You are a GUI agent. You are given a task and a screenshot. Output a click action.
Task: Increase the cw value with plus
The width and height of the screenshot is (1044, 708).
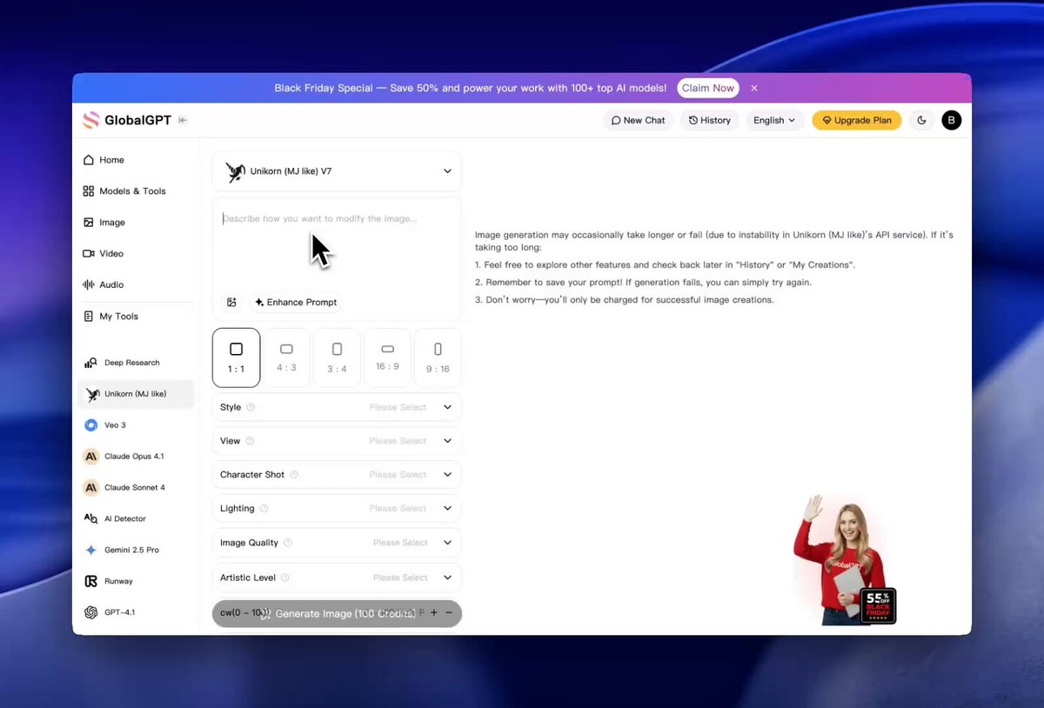coord(434,613)
